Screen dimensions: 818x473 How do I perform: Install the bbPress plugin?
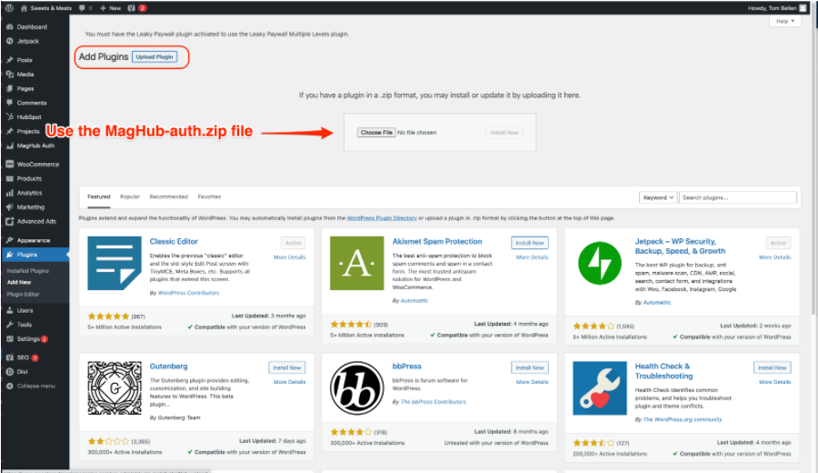530,367
